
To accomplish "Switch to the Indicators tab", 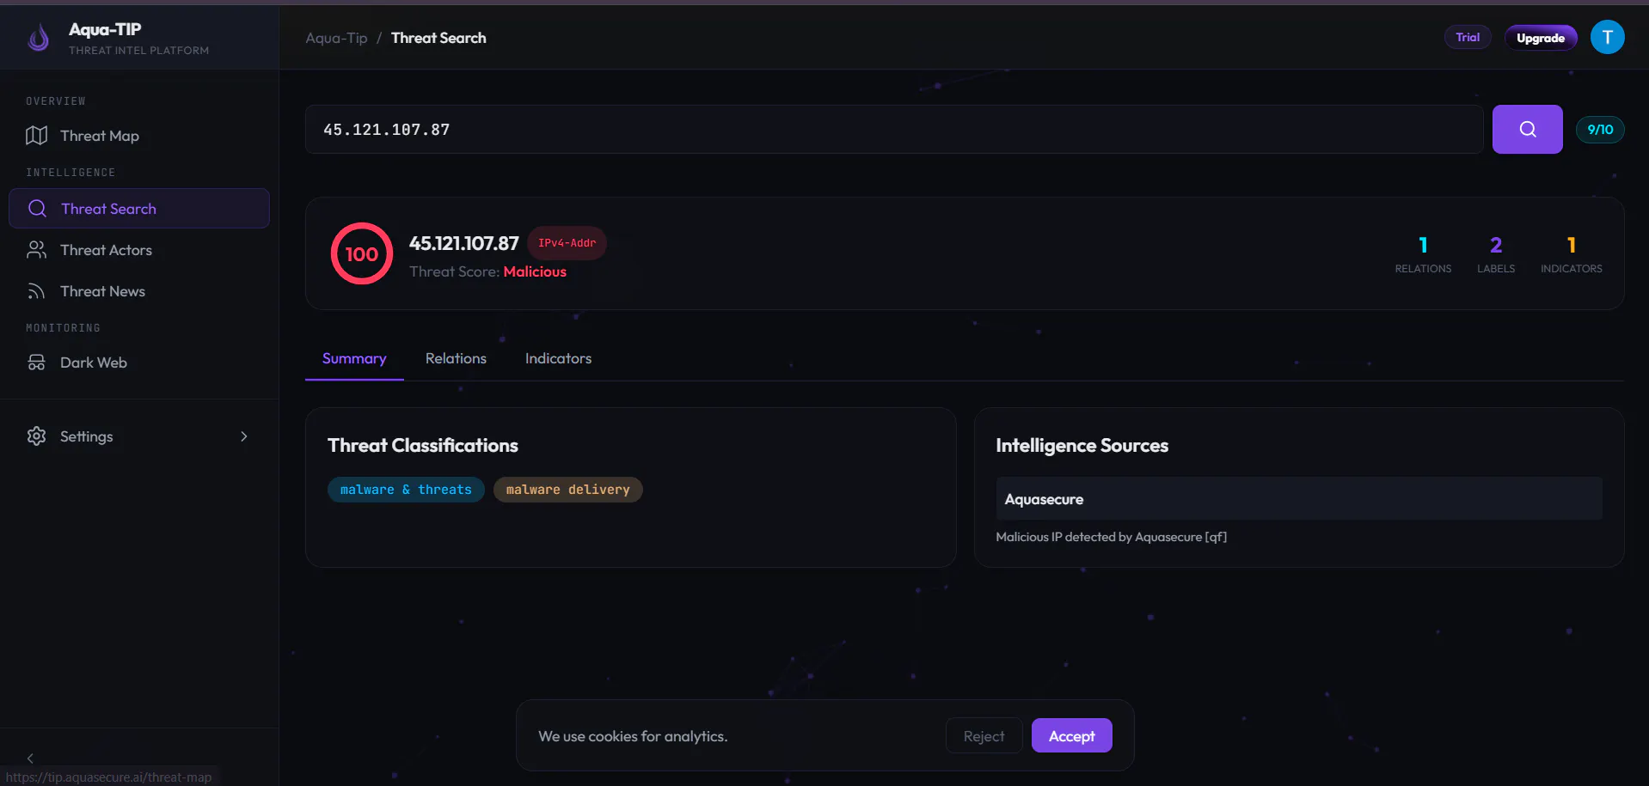I will [x=558, y=359].
